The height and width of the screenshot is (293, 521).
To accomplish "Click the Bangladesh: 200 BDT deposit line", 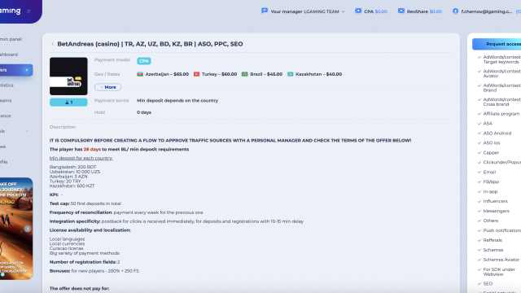I will click(x=72, y=167).
